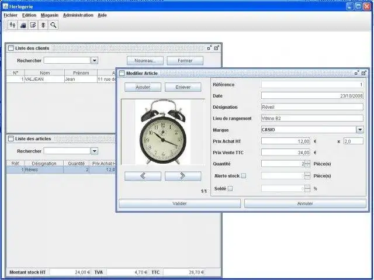Open the Administration menu
The height and width of the screenshot is (280, 374).
tap(78, 15)
